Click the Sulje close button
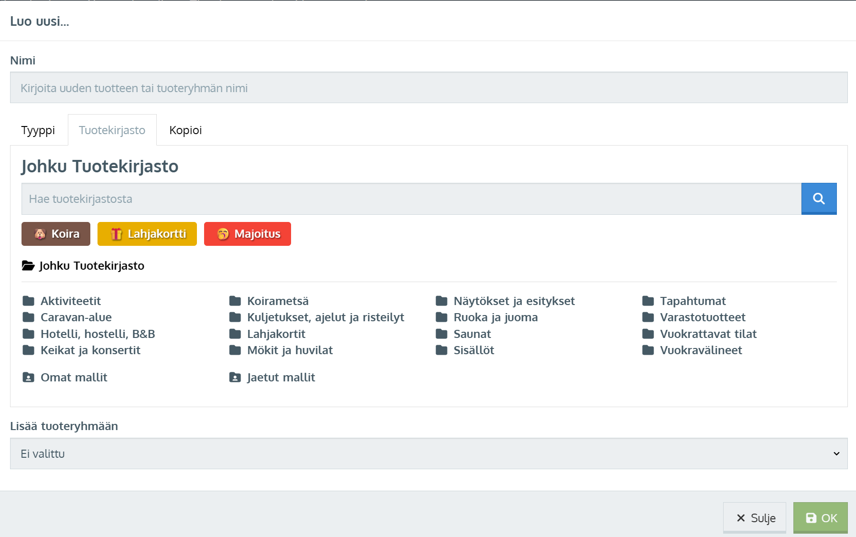Image resolution: width=856 pixels, height=537 pixels. [754, 518]
